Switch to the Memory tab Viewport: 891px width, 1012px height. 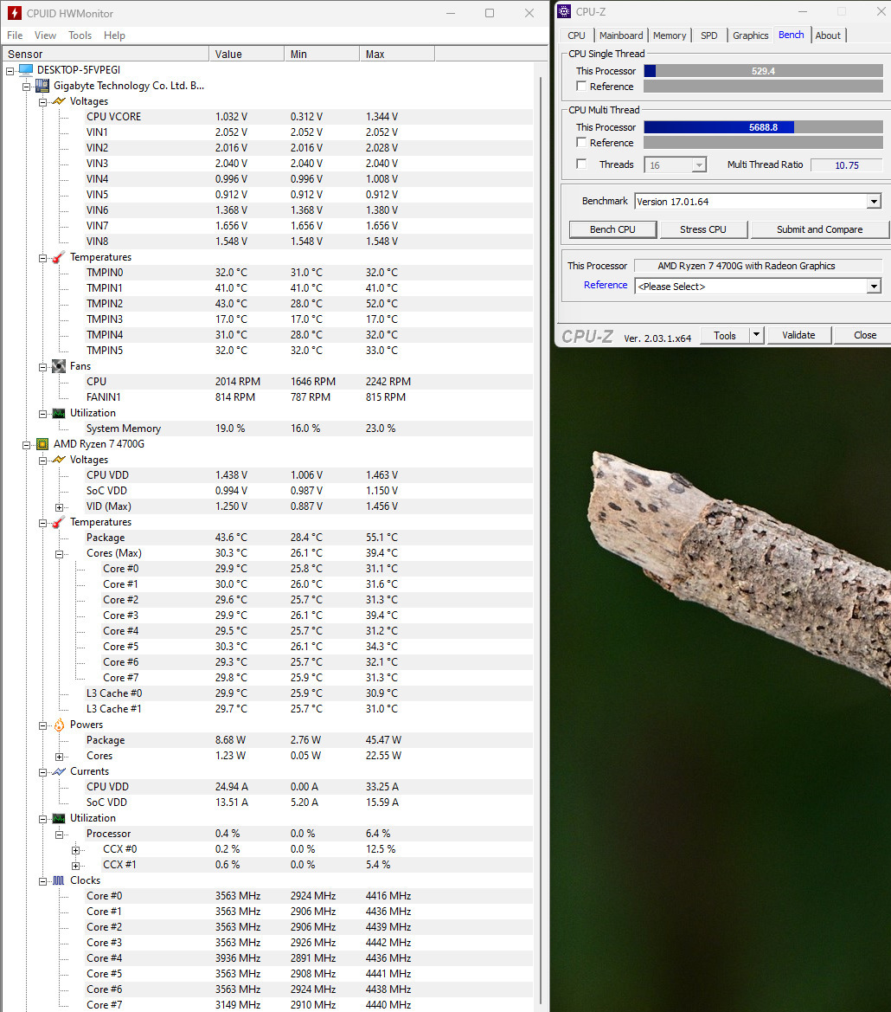(670, 35)
